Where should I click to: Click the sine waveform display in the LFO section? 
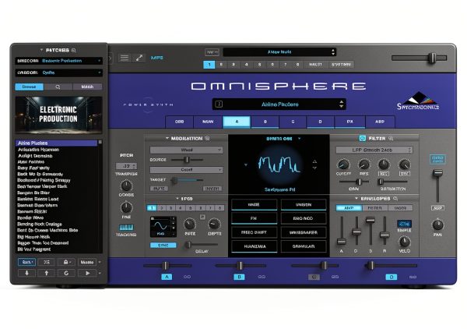(163, 227)
